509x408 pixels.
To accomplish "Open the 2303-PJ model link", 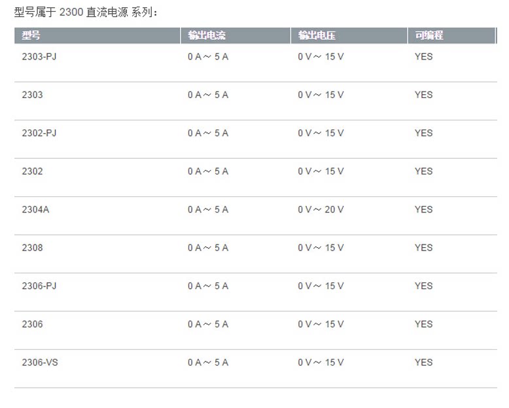I will (39, 56).
